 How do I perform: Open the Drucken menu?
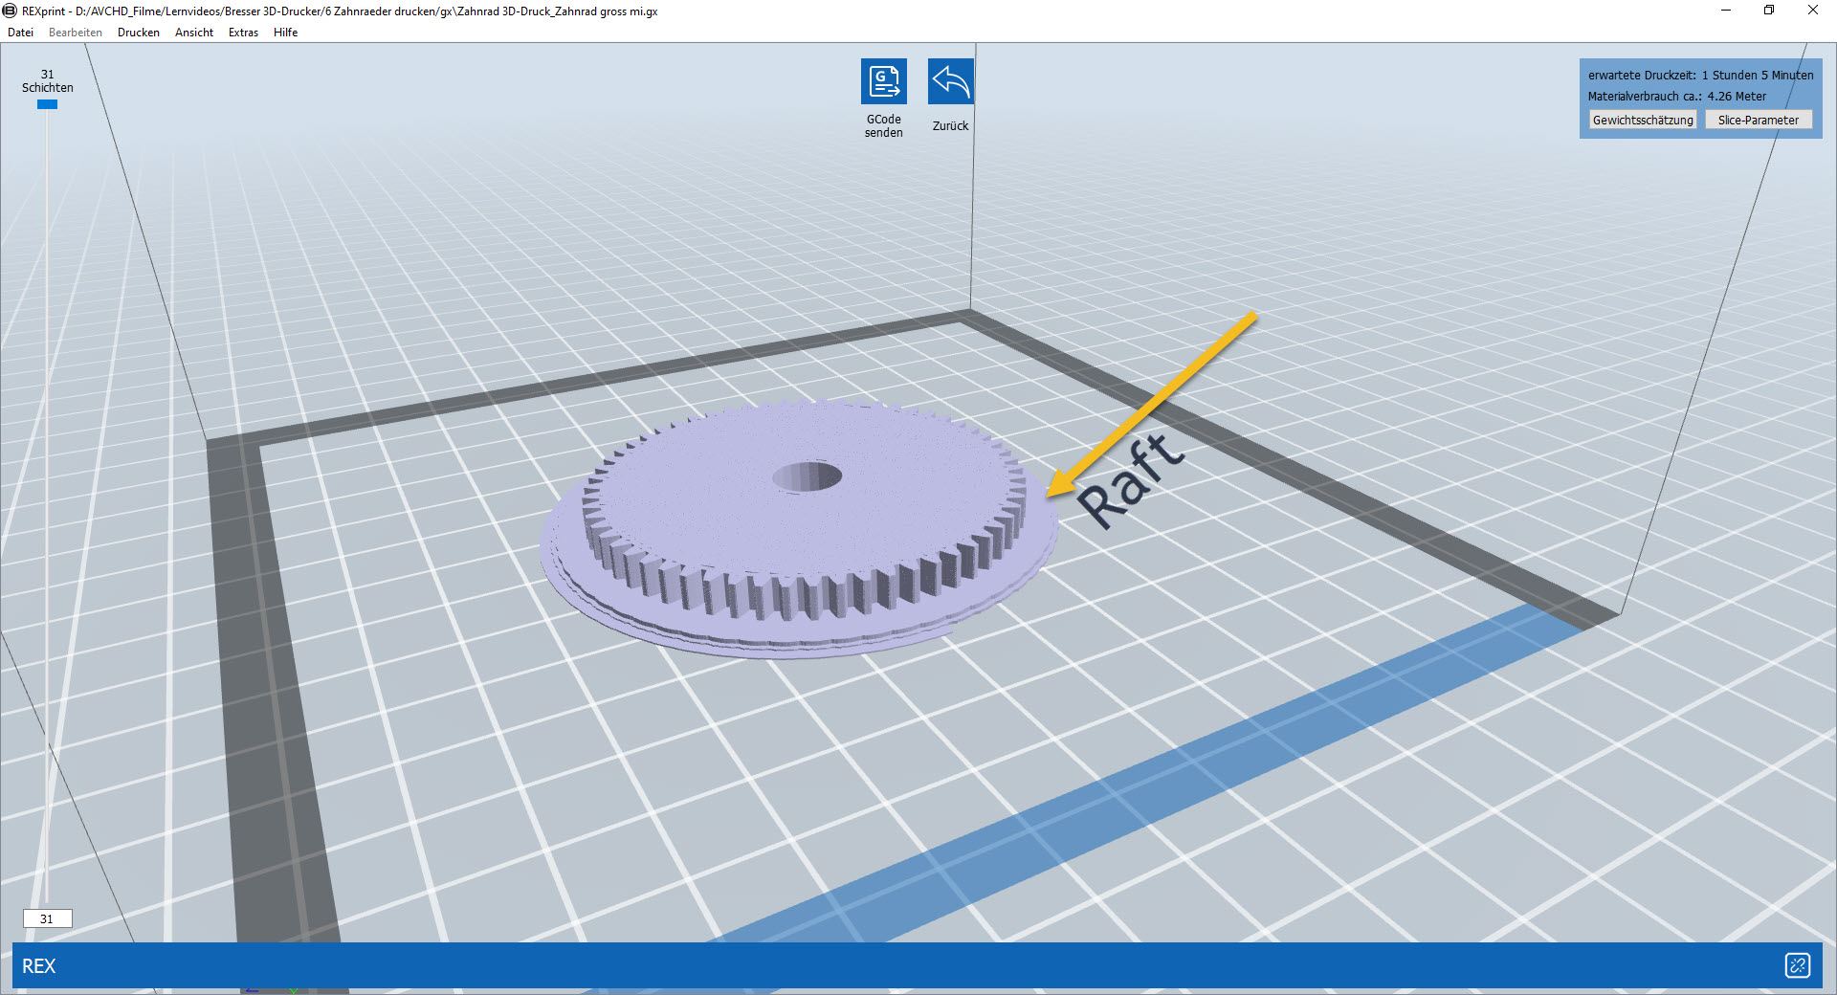(x=139, y=32)
